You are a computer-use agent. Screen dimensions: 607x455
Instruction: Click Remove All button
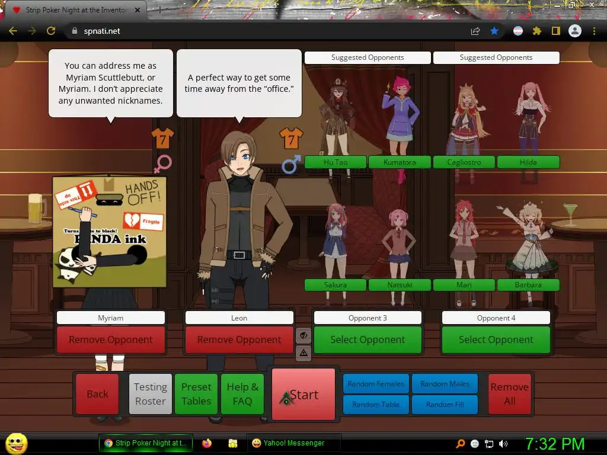(509, 394)
